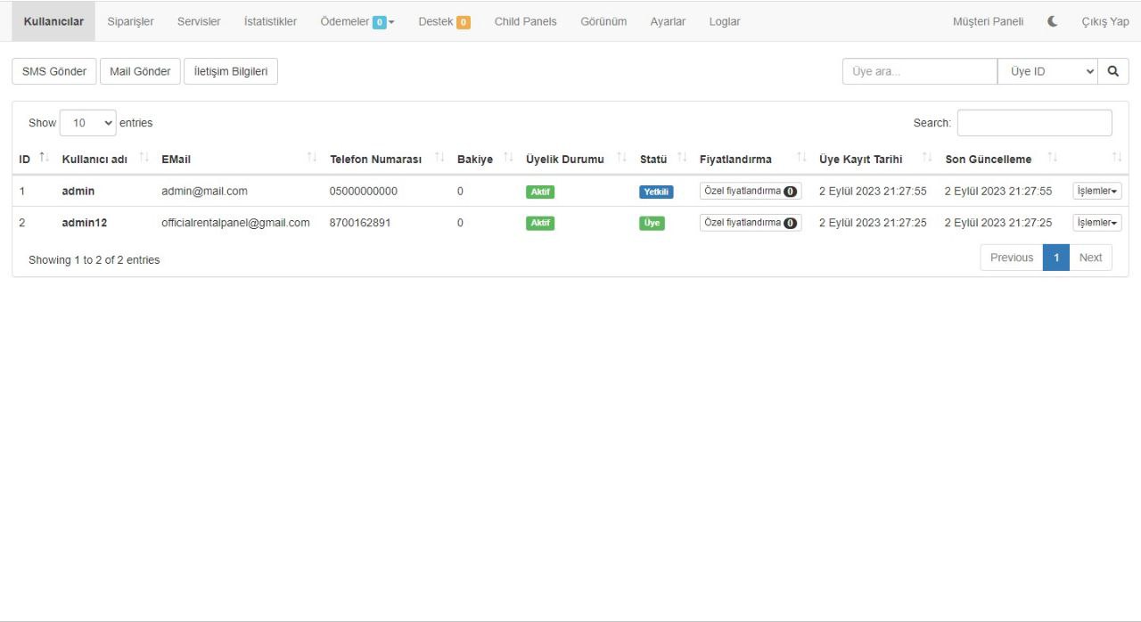Click the magnifier search icon button

[1112, 71]
